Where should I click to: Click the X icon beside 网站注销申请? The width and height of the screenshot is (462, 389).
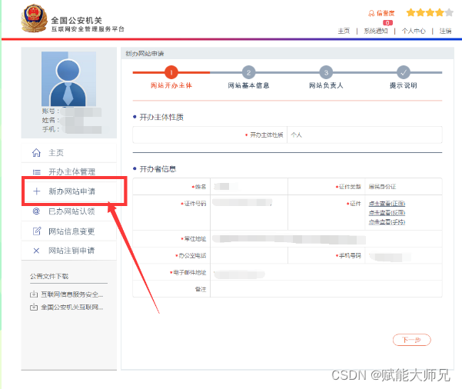[36, 251]
